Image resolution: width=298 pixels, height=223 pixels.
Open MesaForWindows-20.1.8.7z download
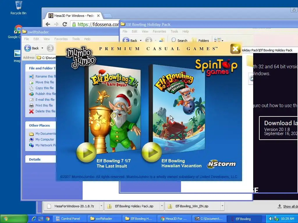pyautogui.click(x=72, y=206)
